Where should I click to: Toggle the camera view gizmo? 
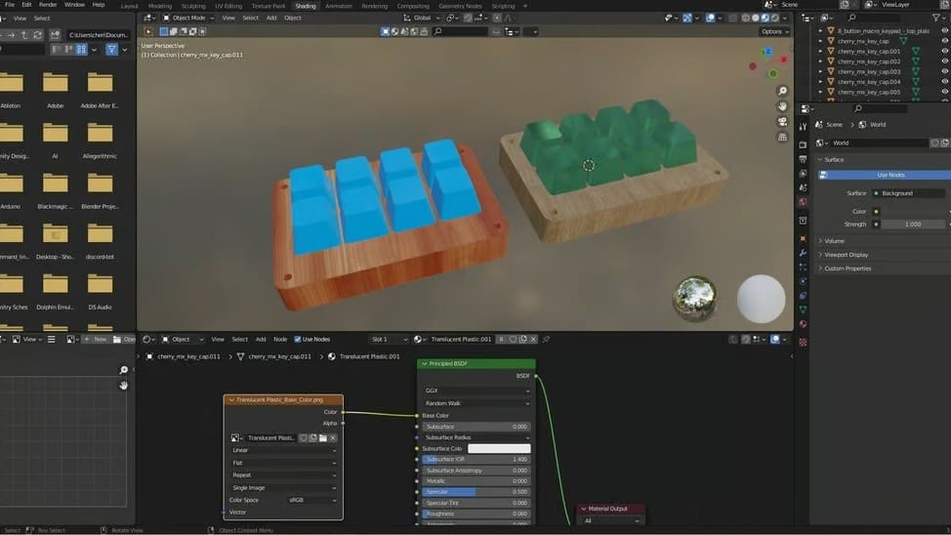click(x=782, y=122)
